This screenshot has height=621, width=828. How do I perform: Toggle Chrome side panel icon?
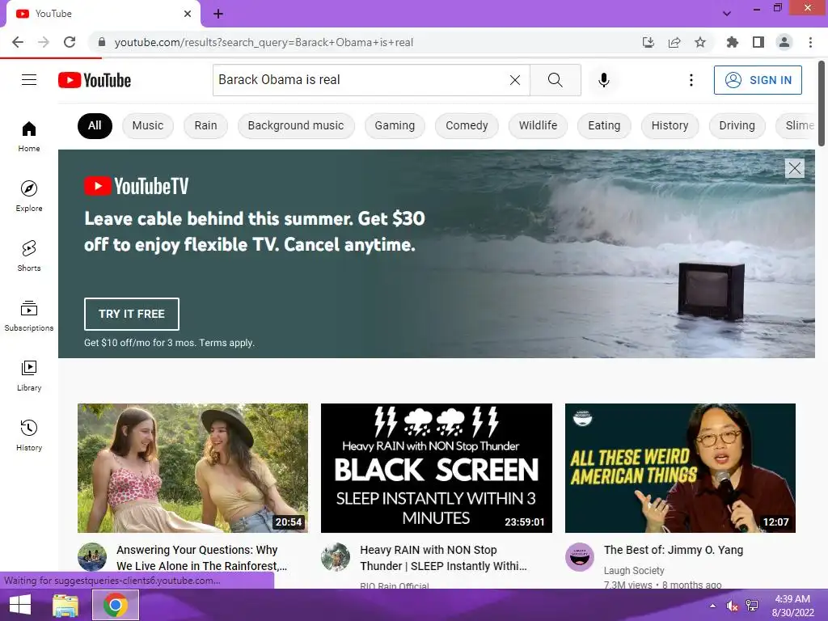tap(758, 42)
